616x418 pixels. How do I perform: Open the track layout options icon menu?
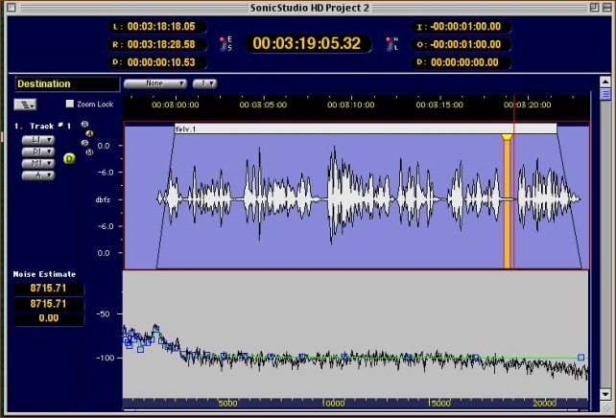point(26,104)
